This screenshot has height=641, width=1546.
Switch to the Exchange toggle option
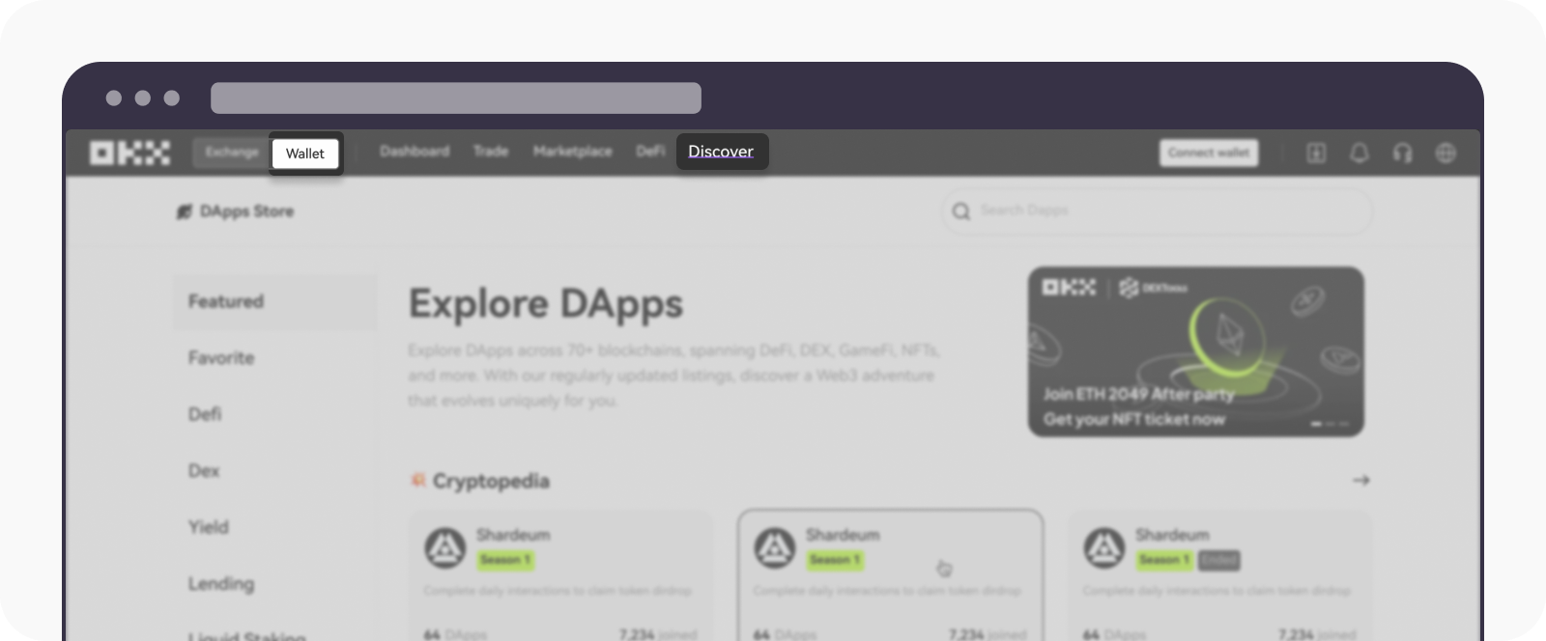coord(232,153)
